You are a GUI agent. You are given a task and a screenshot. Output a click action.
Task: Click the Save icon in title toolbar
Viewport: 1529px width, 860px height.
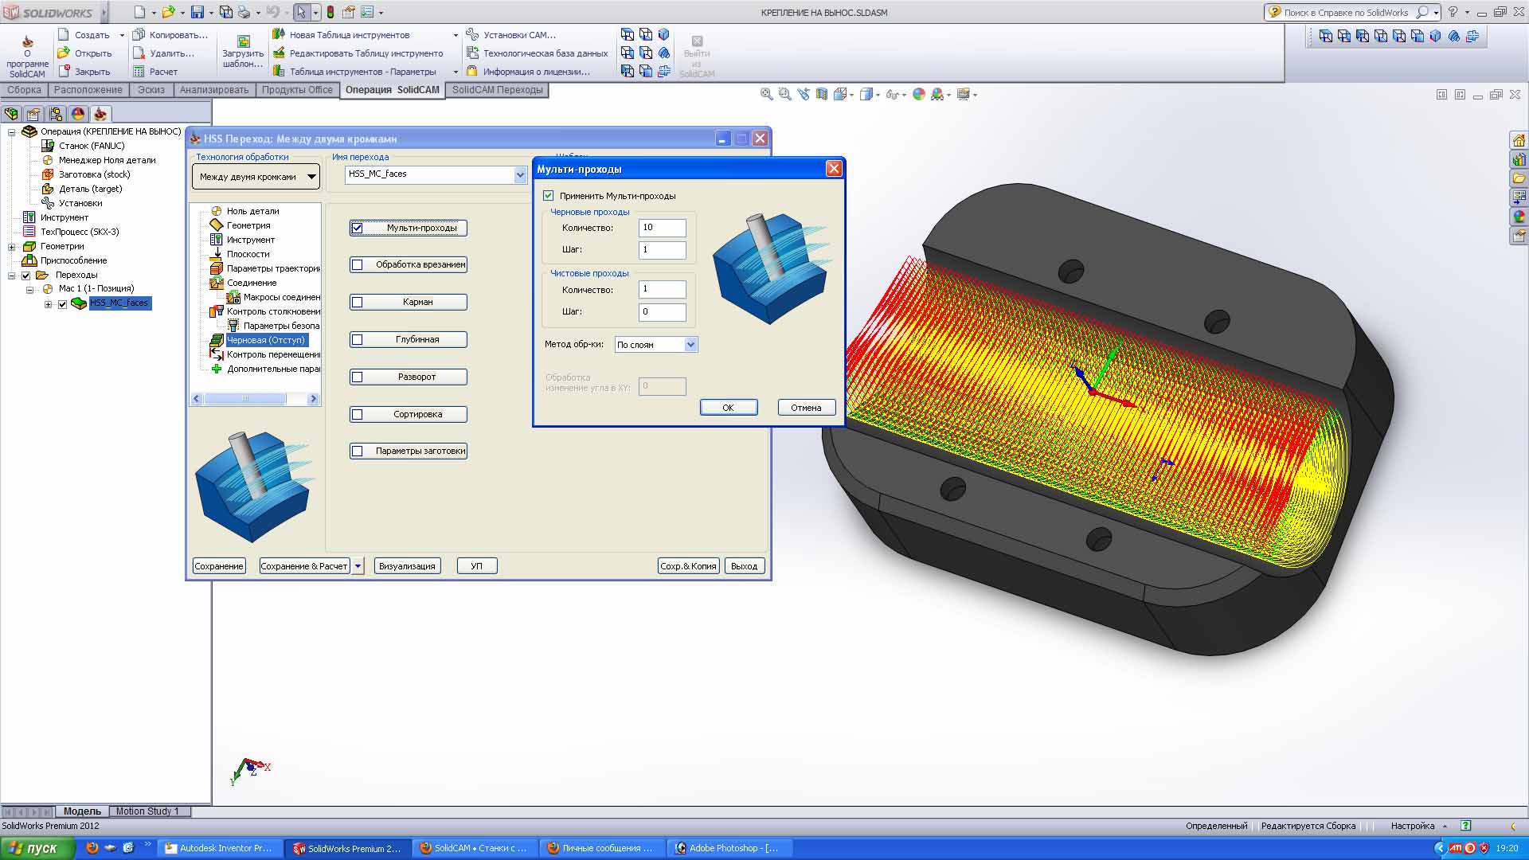coord(197,13)
